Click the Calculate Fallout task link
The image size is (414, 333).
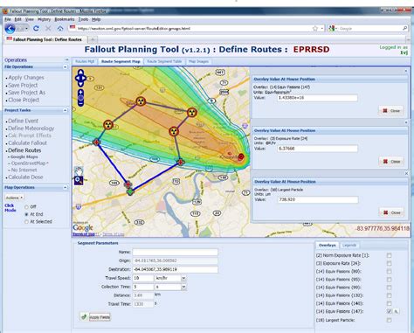click(27, 143)
